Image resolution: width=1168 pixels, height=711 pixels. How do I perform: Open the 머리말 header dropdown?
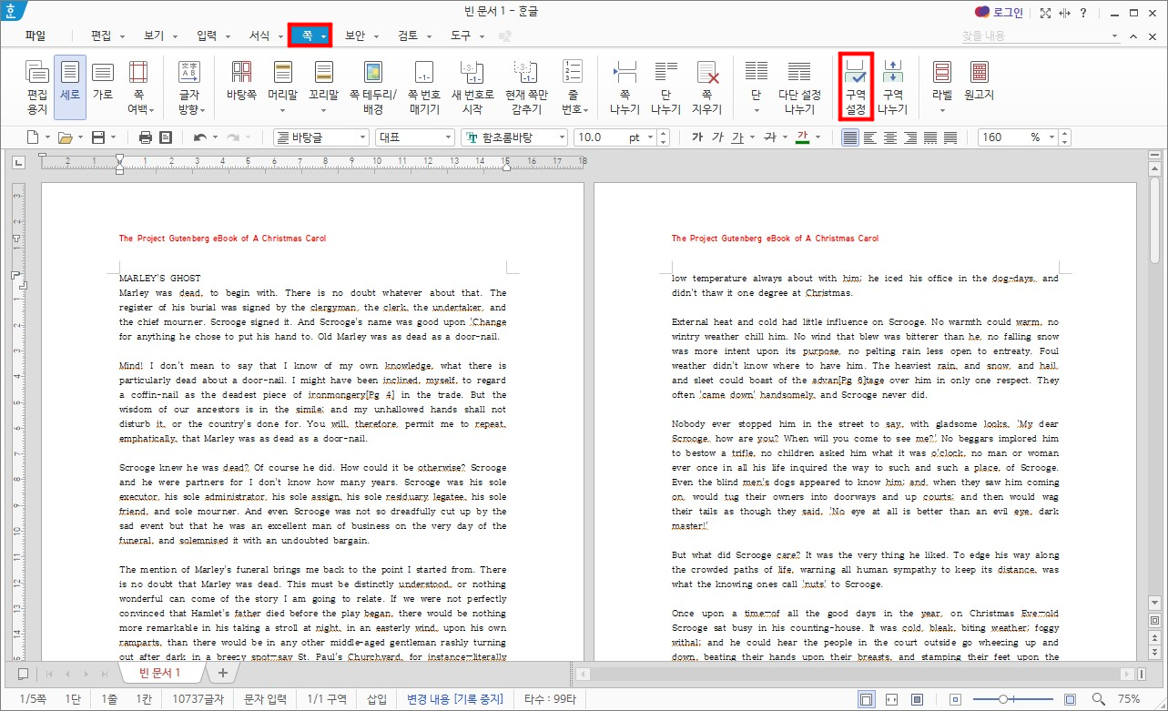(282, 86)
